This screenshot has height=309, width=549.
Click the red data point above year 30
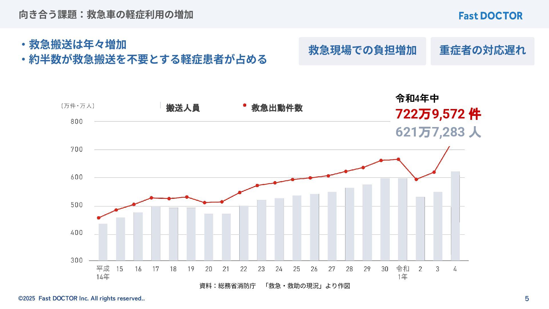tap(381, 161)
